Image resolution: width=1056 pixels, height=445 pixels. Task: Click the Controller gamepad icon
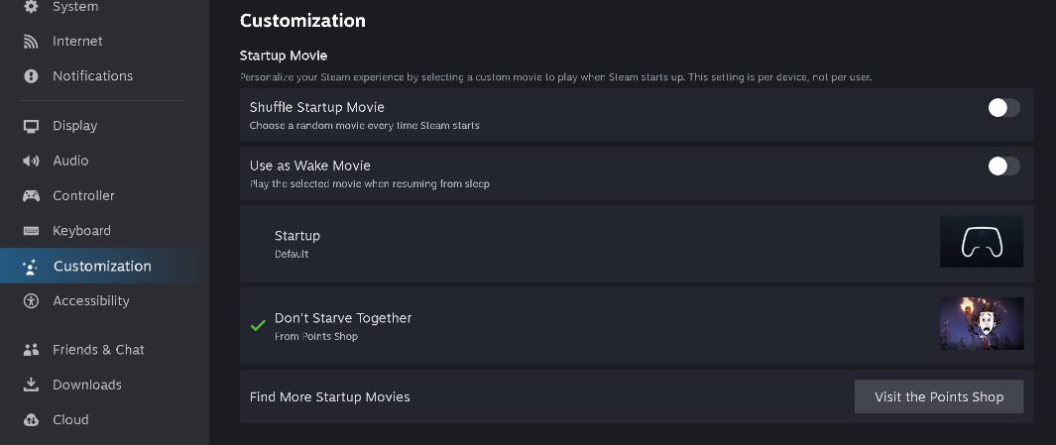[31, 196]
